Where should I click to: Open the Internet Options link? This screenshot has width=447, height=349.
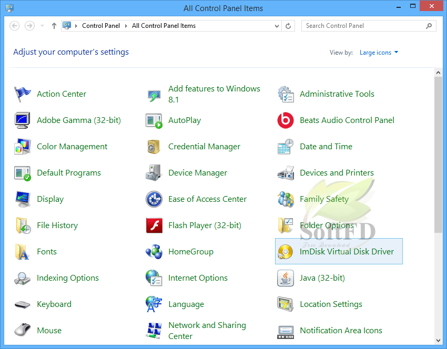[198, 278]
